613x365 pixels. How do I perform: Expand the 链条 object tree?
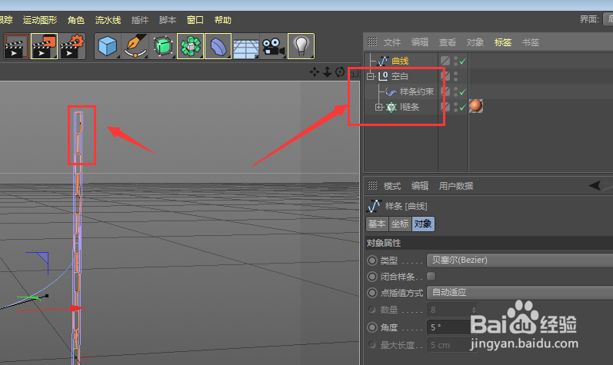point(378,107)
